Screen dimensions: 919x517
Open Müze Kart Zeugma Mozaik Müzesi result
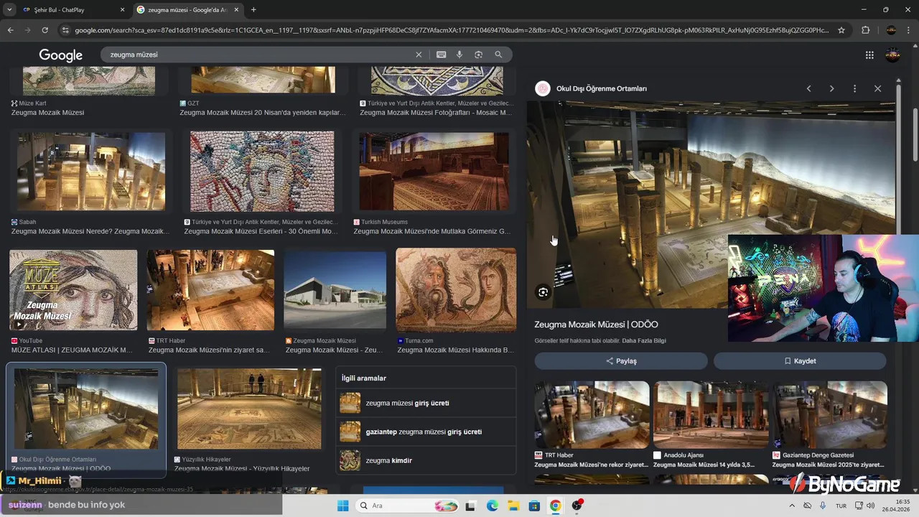pyautogui.click(x=47, y=113)
